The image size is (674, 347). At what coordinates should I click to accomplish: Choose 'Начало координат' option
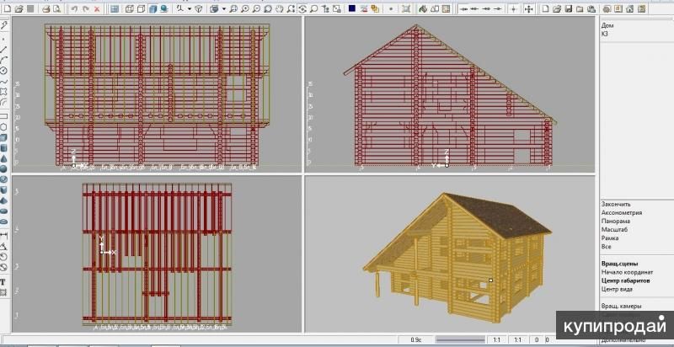[627, 272]
